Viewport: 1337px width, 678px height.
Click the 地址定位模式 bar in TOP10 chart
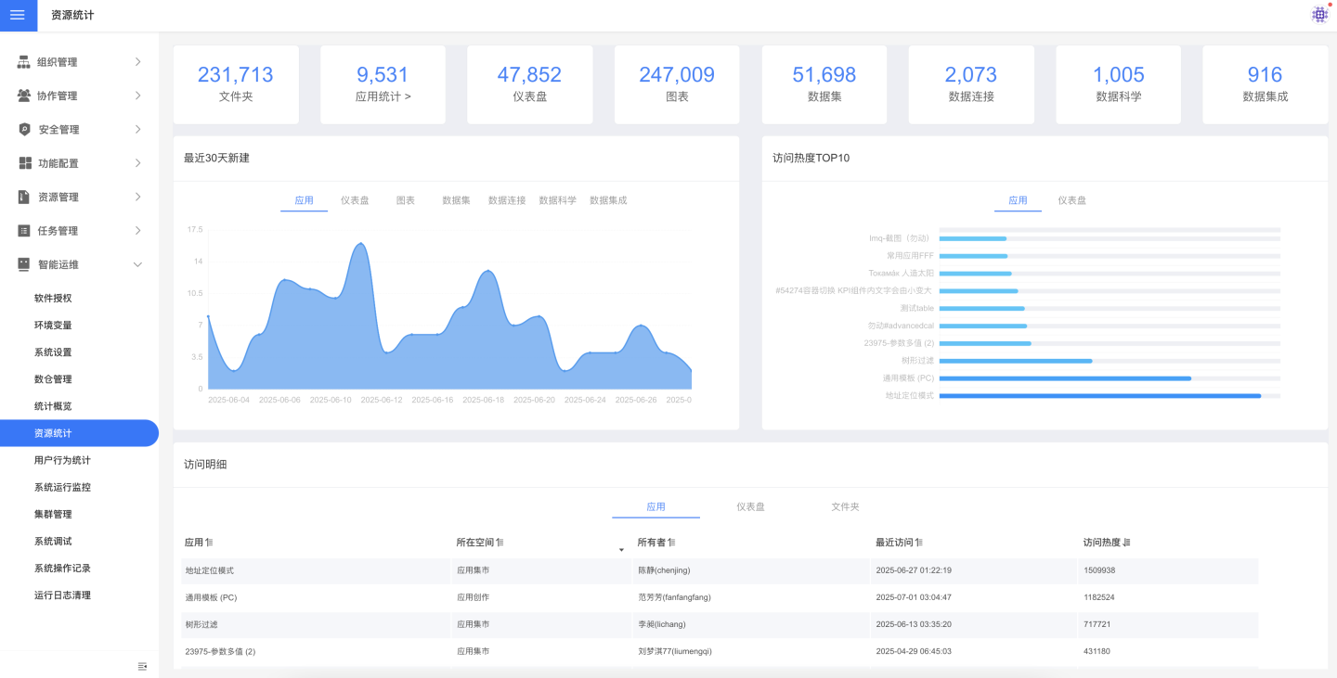(1099, 396)
